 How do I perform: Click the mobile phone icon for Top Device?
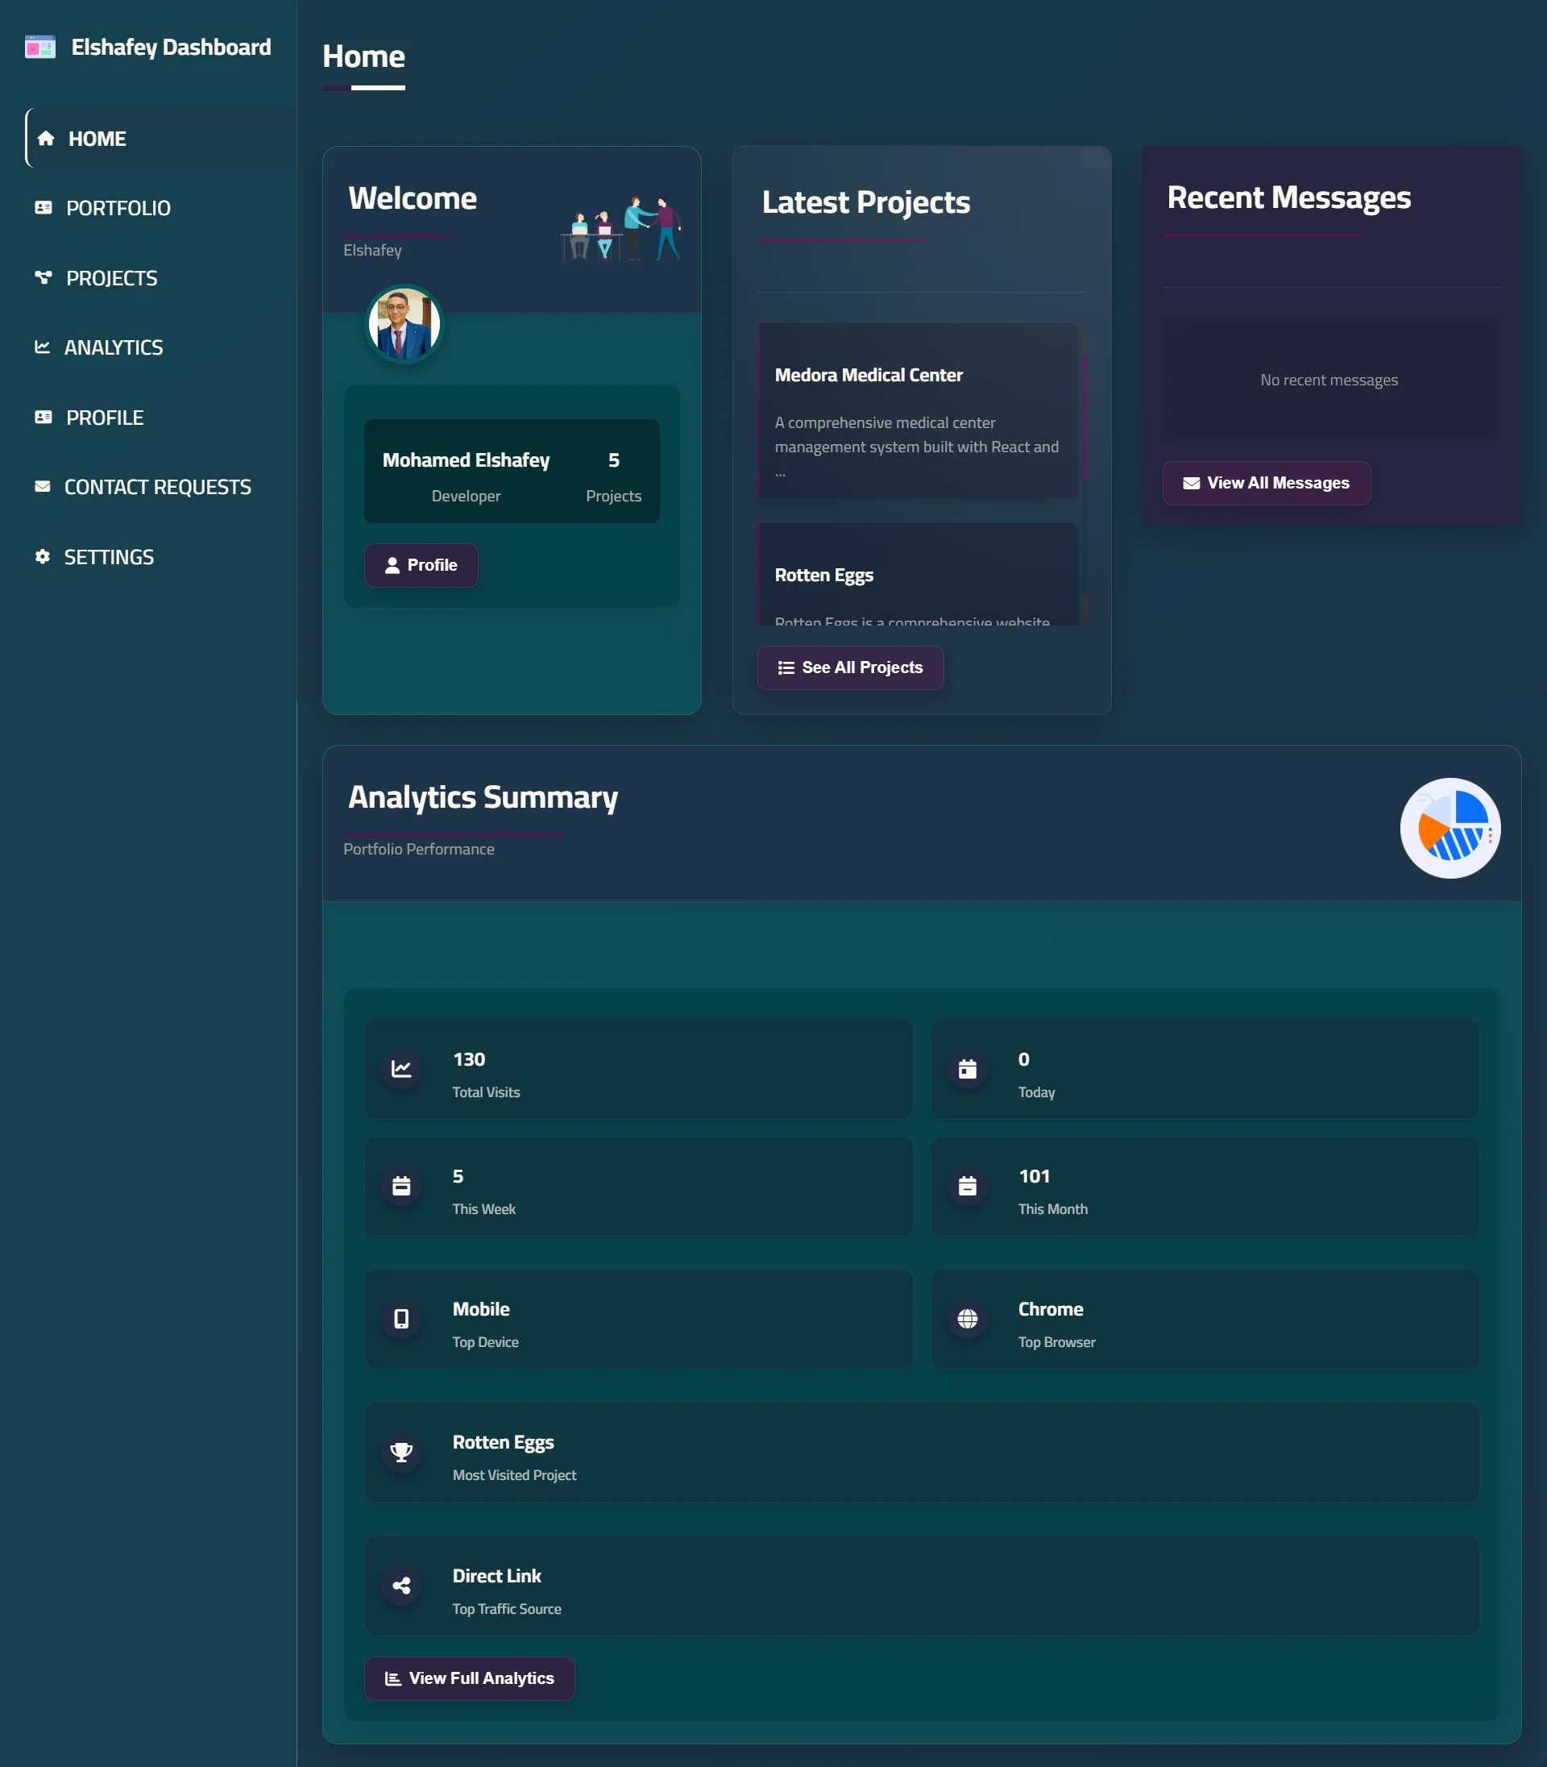click(401, 1319)
